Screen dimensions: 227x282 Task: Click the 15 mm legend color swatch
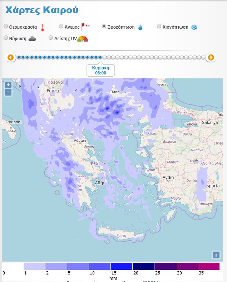(122, 266)
